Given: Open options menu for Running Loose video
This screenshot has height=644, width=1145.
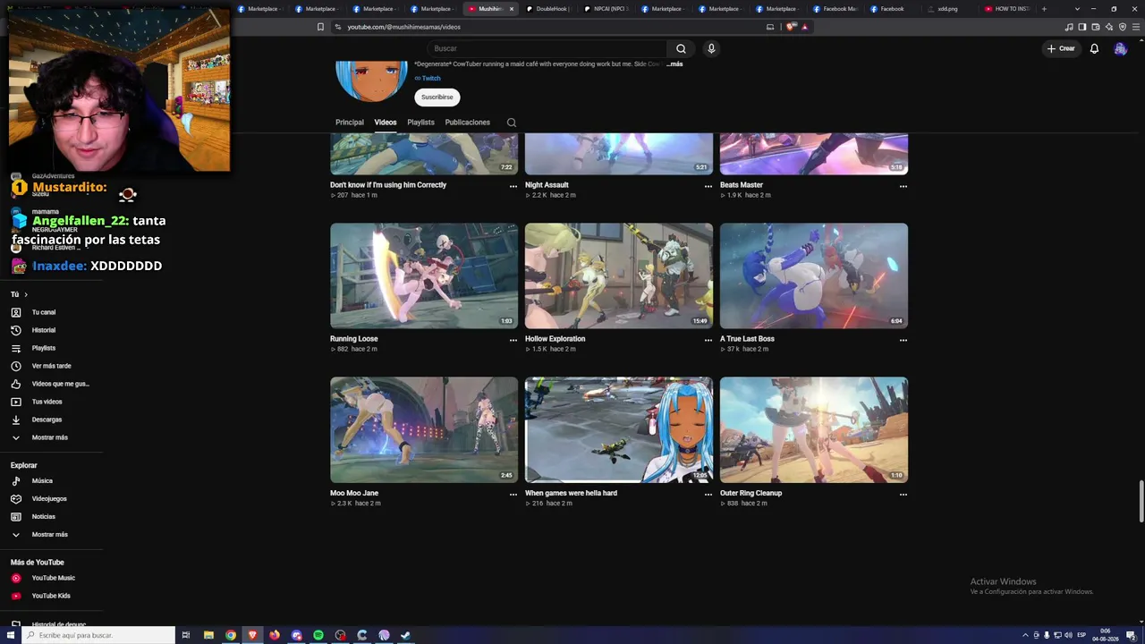Looking at the screenshot, I should tap(513, 340).
